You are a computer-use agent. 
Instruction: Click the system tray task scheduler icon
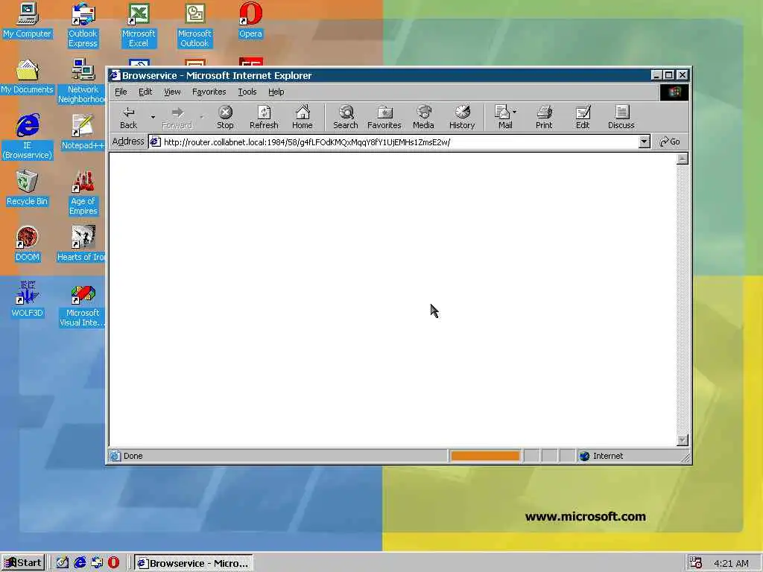(x=695, y=563)
